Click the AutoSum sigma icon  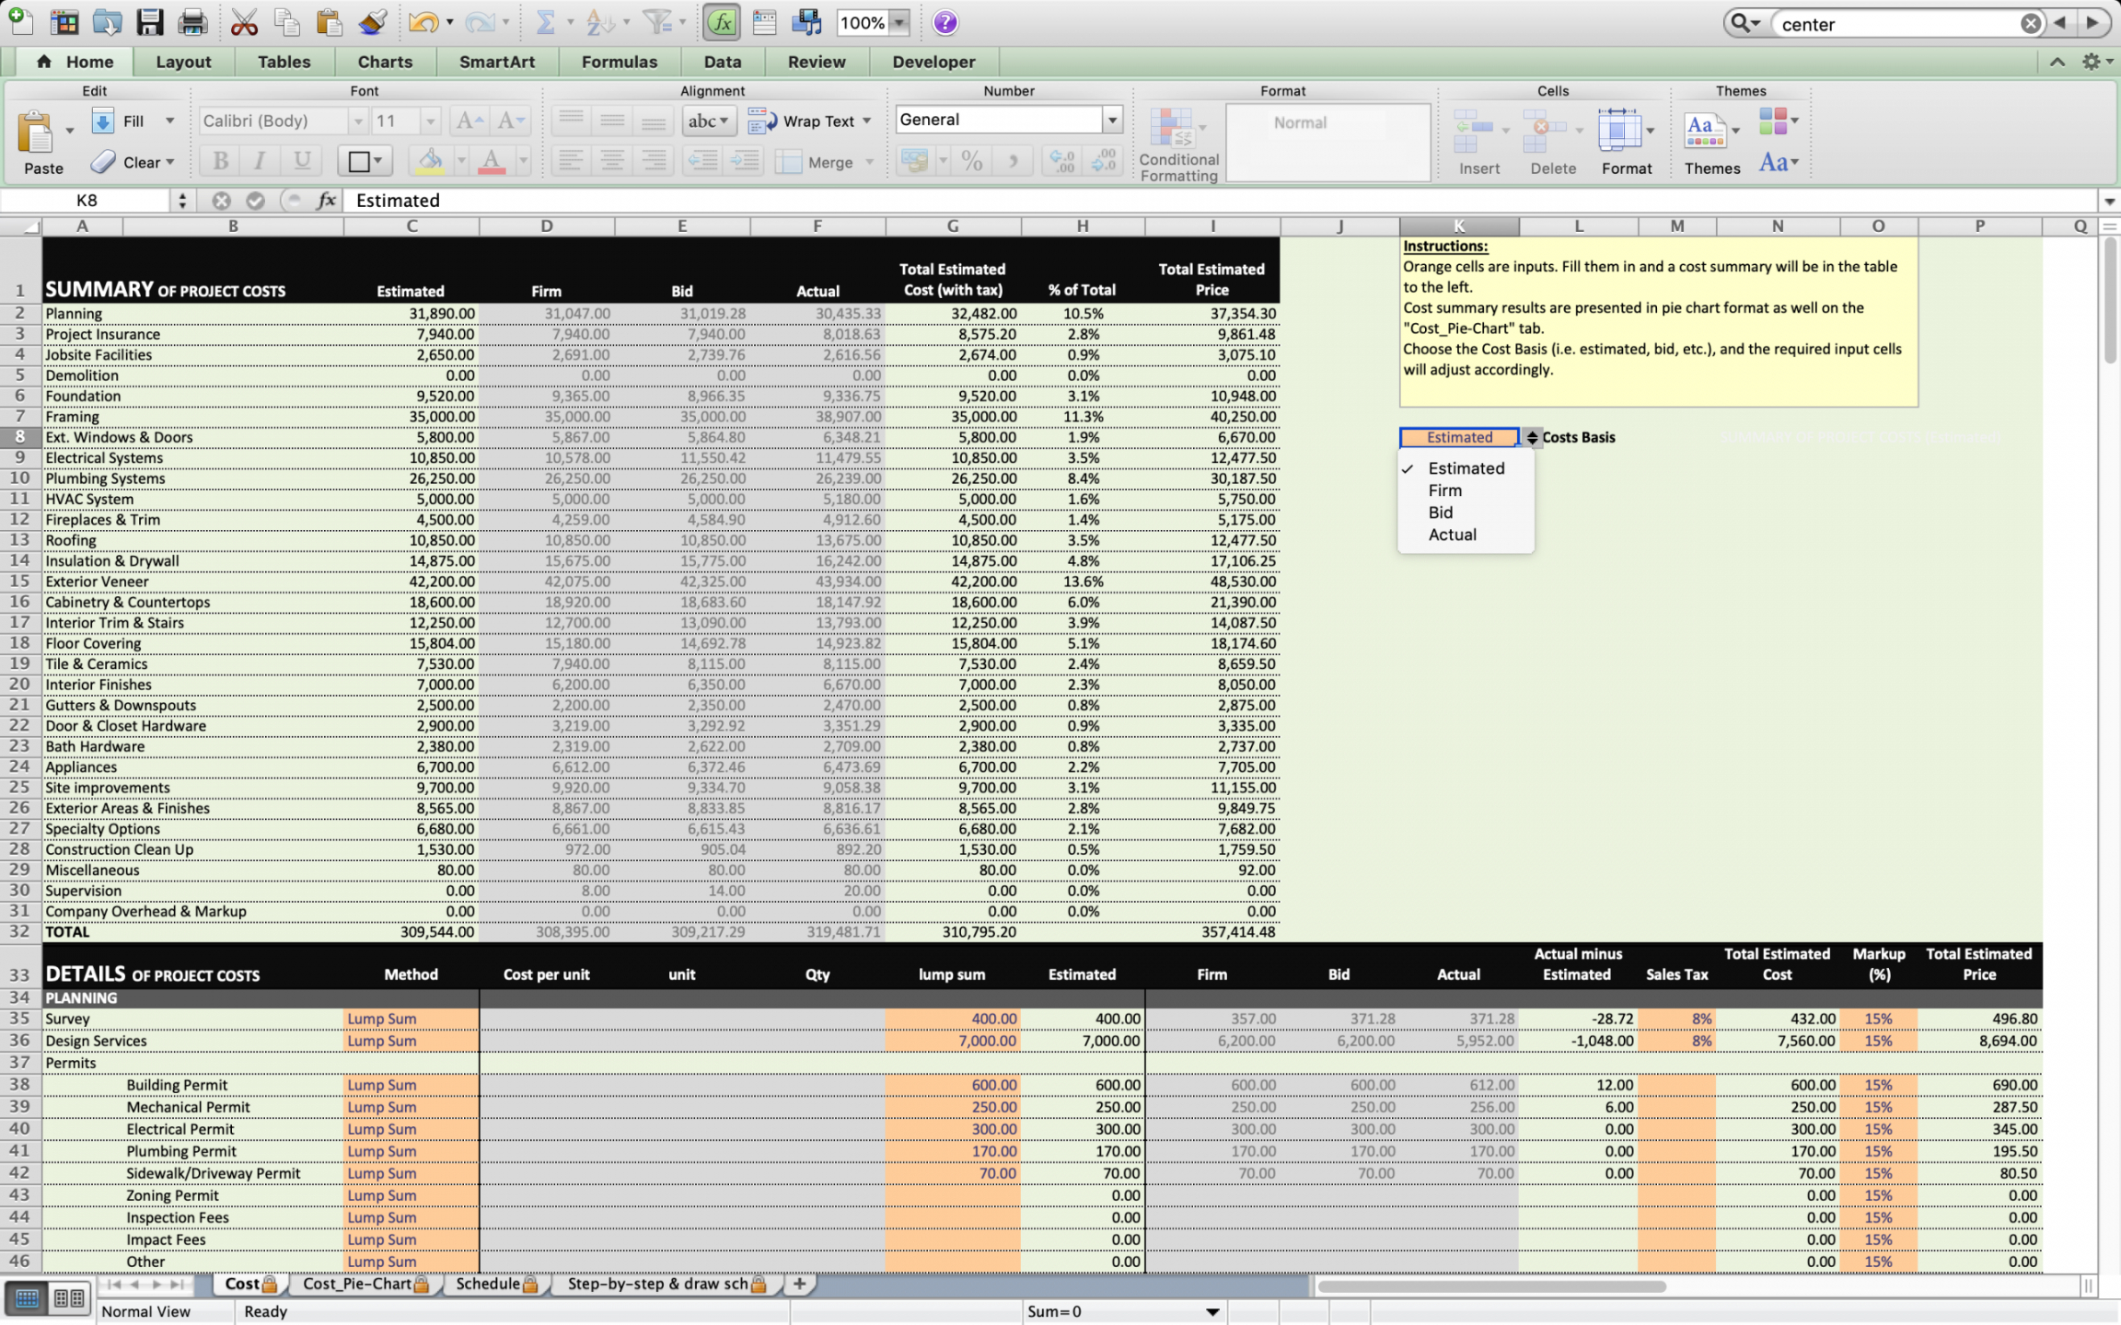coord(545,22)
